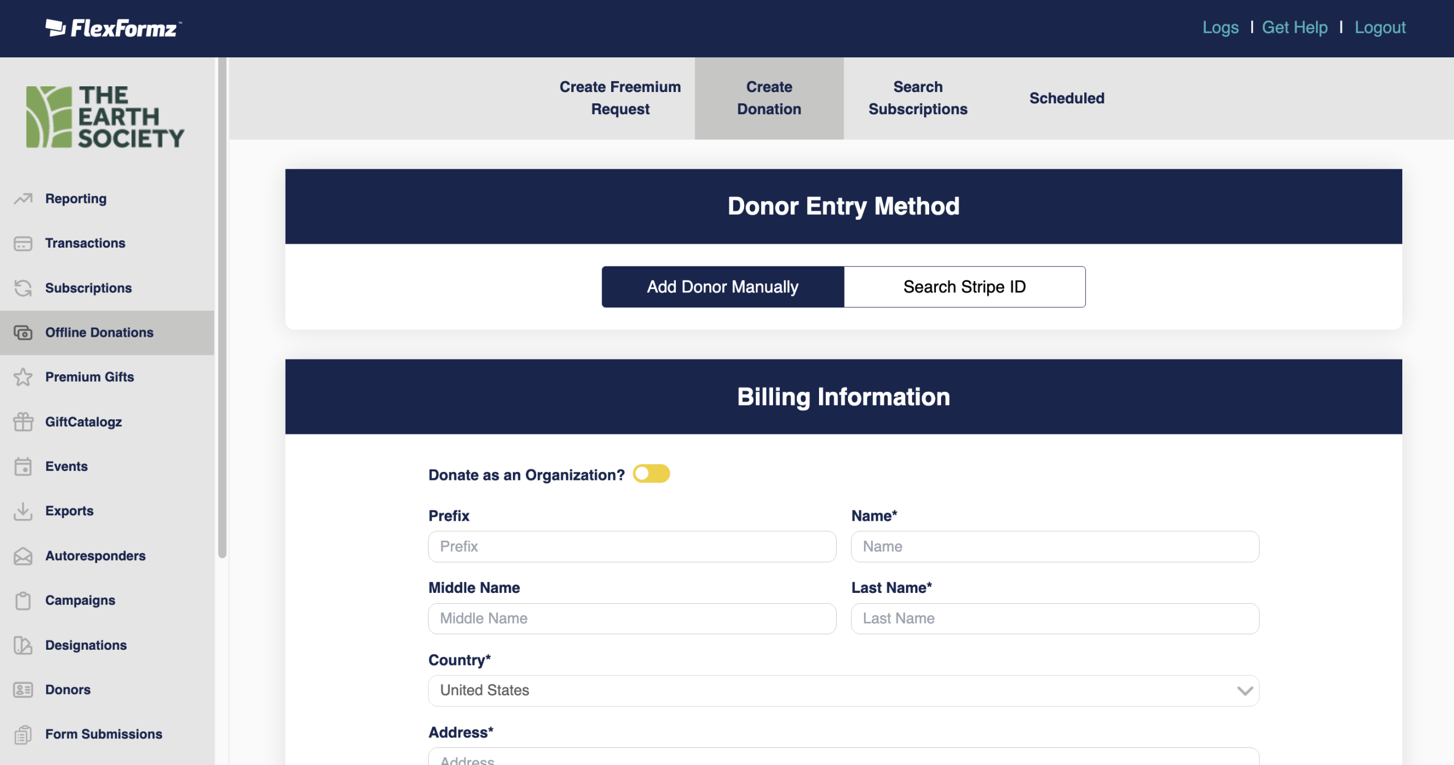Click the sidebar vertical scrollbar

click(222, 307)
